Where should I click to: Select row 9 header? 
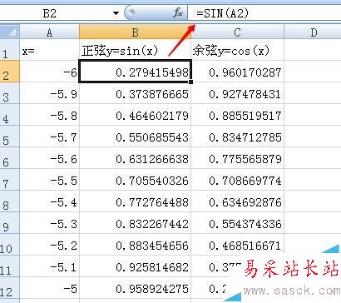coord(10,223)
